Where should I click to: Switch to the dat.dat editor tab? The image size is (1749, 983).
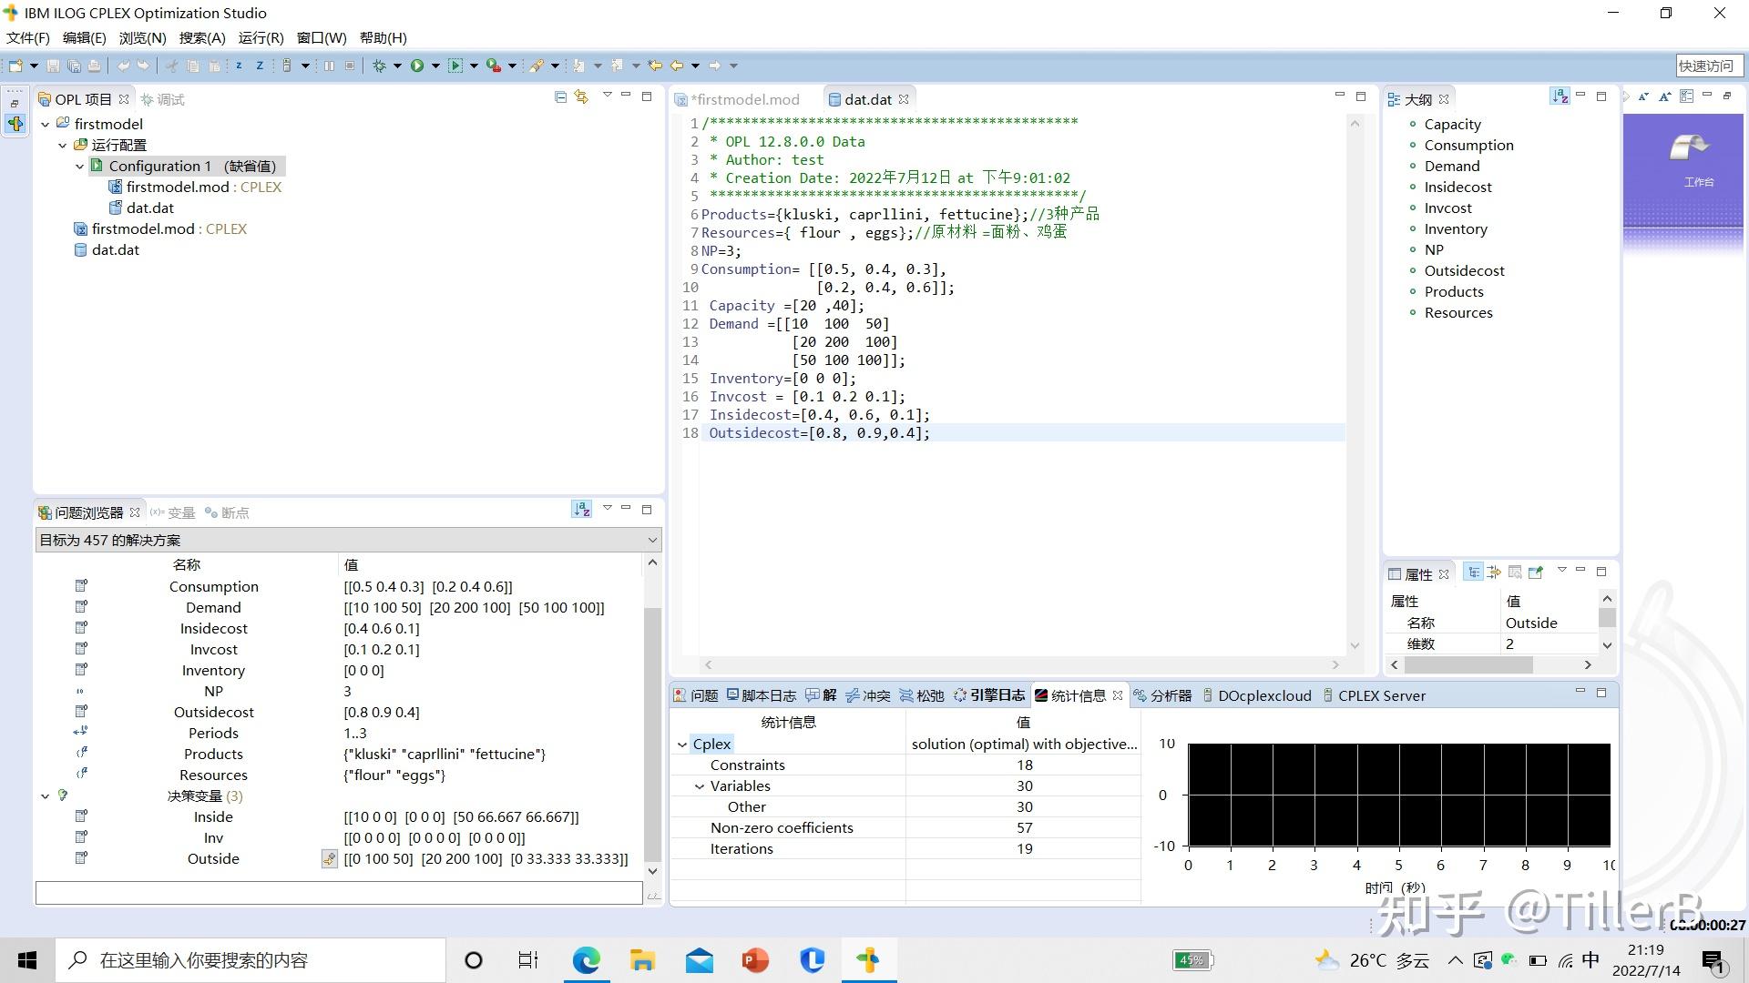click(x=866, y=99)
